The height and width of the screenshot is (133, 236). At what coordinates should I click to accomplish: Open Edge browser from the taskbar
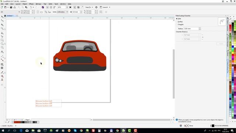click(21, 130)
